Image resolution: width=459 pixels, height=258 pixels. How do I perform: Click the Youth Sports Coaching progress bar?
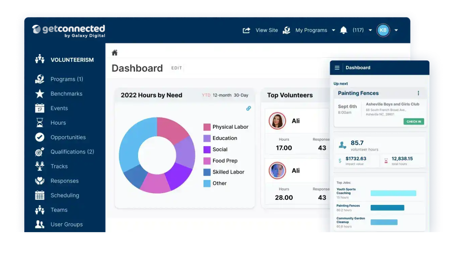(393, 193)
